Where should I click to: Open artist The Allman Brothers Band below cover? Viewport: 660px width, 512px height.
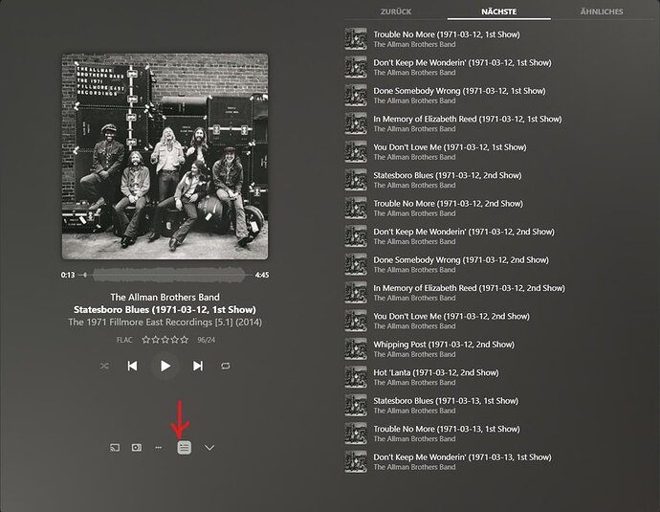click(165, 297)
